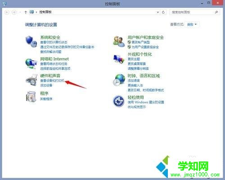Click 优化视觉显示 link
This screenshot has height=180, width=225.
point(137,107)
